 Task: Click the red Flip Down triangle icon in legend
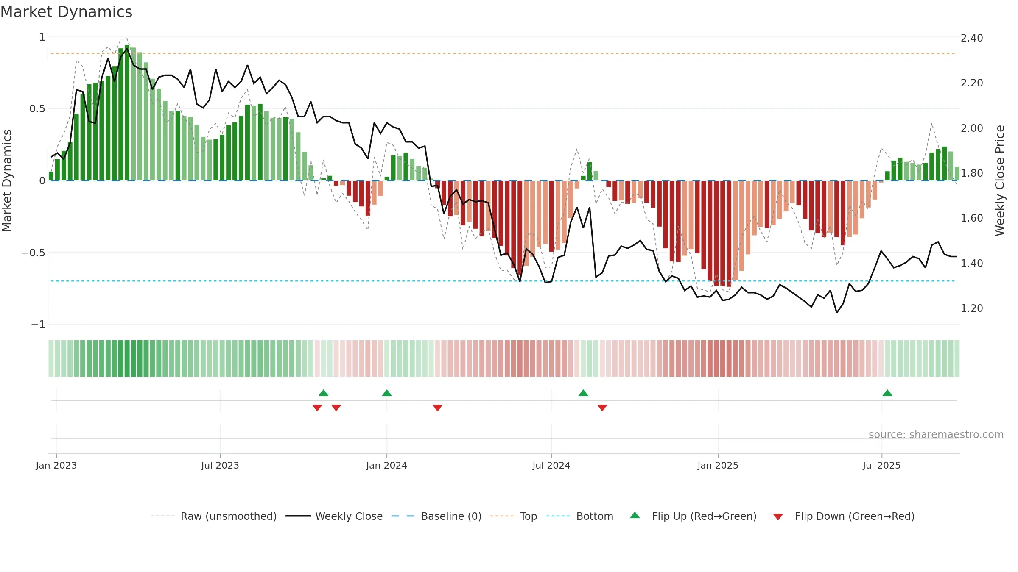(778, 517)
